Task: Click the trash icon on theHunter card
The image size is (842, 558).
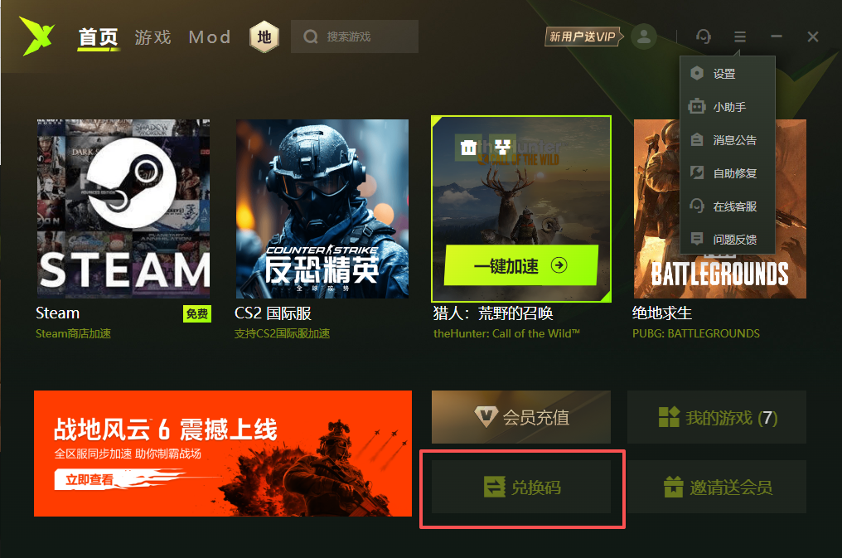Action: (x=469, y=147)
